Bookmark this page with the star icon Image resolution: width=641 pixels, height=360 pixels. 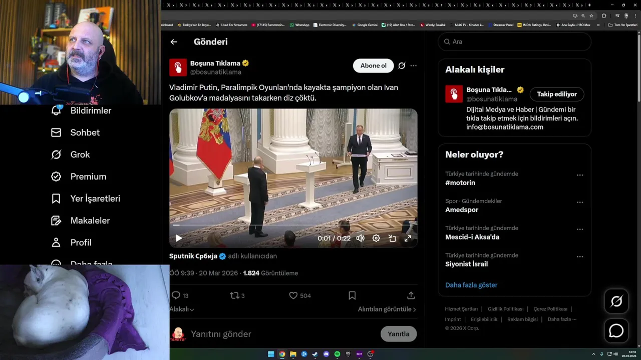[591, 15]
